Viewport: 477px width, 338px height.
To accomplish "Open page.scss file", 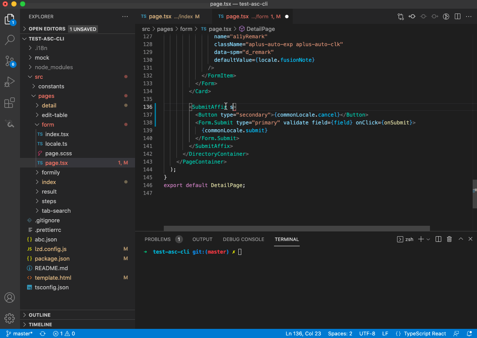I will [58, 154].
